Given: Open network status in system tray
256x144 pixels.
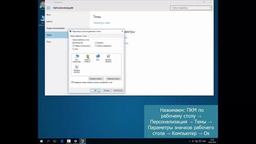Looking at the screenshot, I should pyautogui.click(x=196, y=141).
